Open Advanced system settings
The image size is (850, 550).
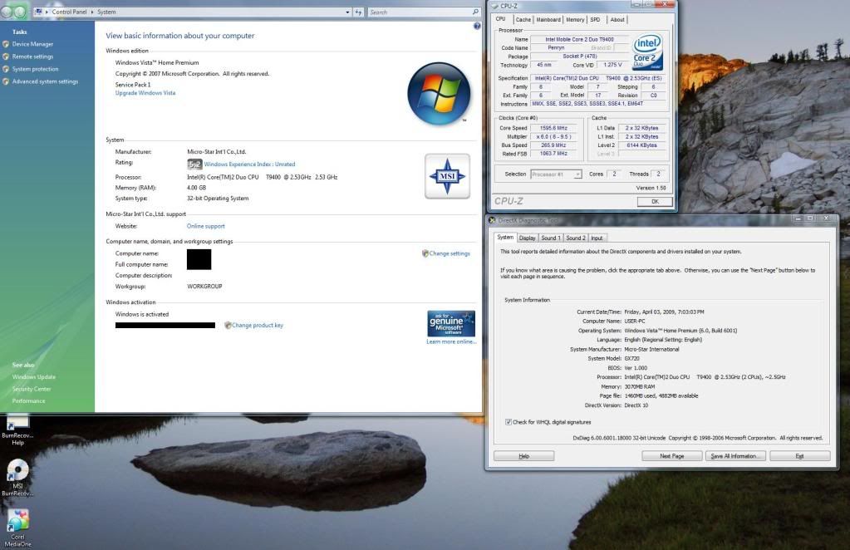(x=45, y=81)
